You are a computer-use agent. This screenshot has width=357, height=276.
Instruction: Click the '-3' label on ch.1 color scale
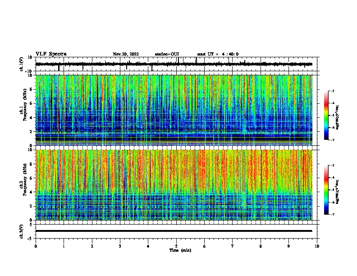click(332, 91)
